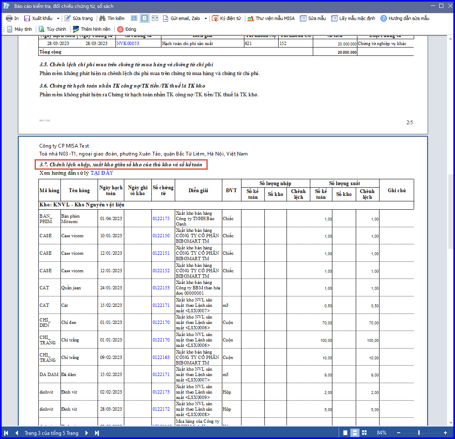Click 'Trang 3 của tổng 5 Trang' indicator

point(51,433)
